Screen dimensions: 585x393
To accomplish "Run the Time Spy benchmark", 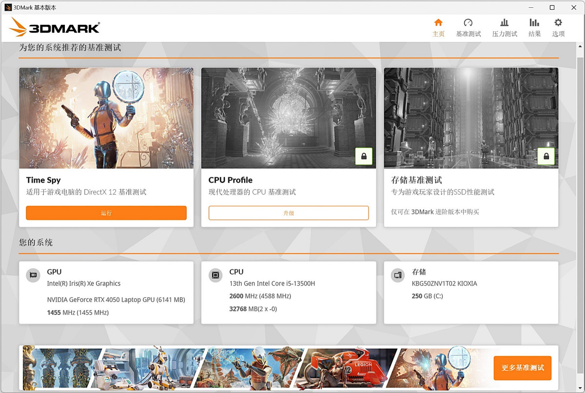I will tap(106, 213).
